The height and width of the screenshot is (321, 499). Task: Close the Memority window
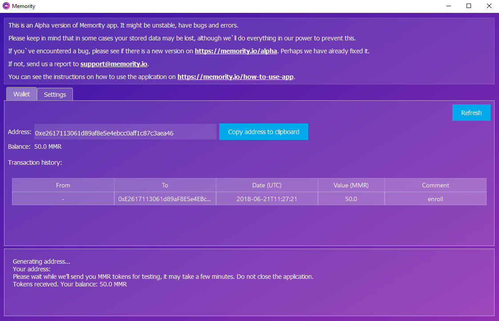click(x=489, y=6)
